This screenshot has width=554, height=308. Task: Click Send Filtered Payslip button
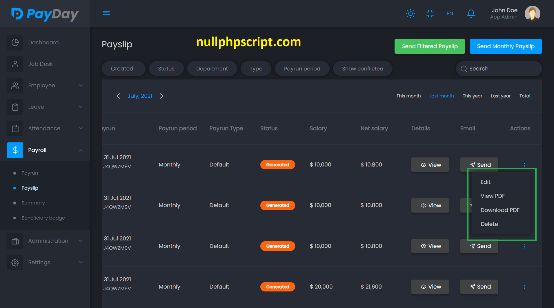click(x=430, y=46)
